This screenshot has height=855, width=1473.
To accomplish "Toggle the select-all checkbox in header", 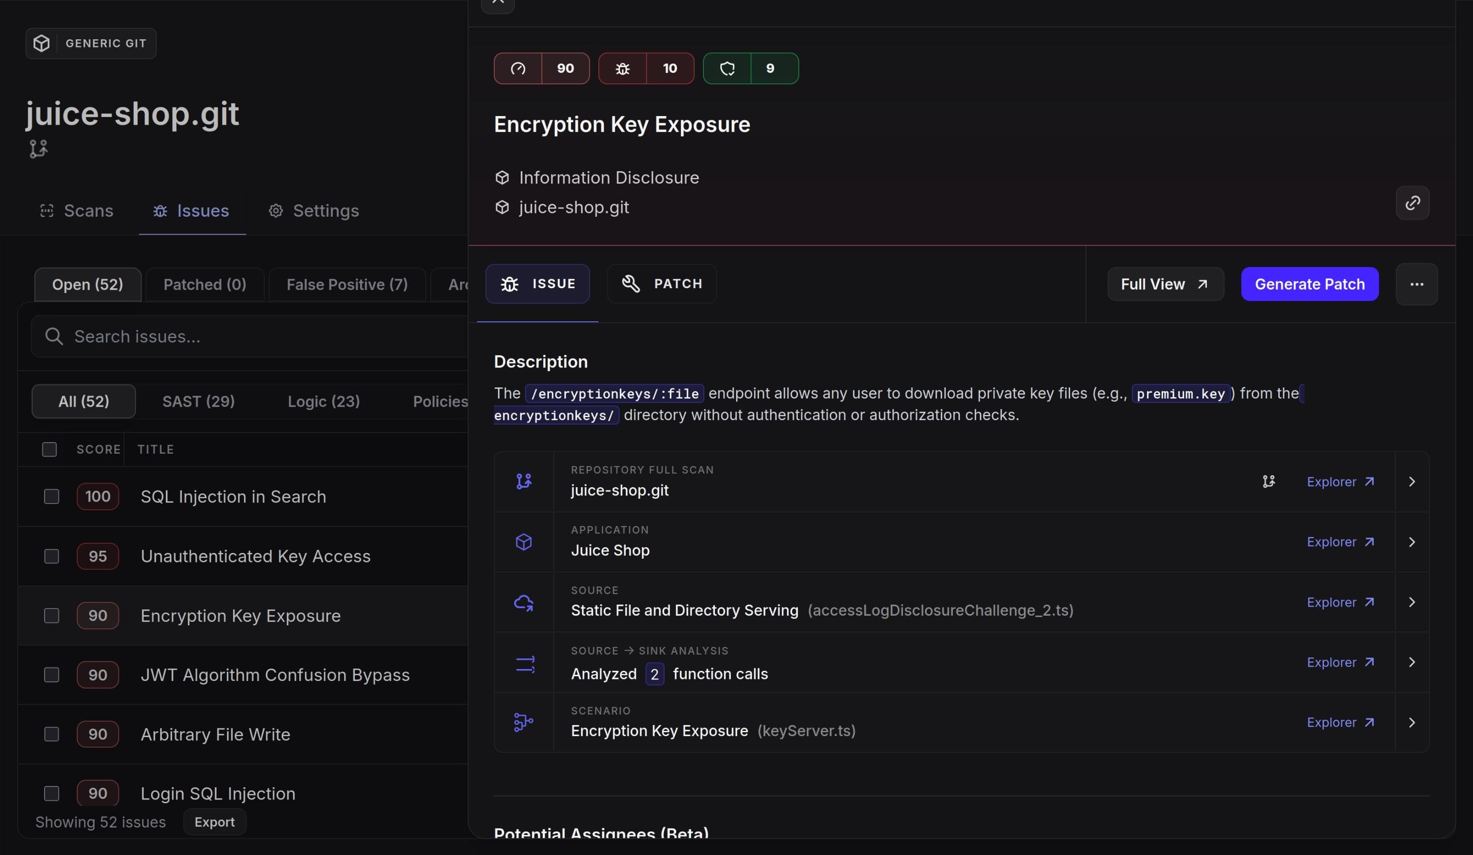I will tap(49, 449).
